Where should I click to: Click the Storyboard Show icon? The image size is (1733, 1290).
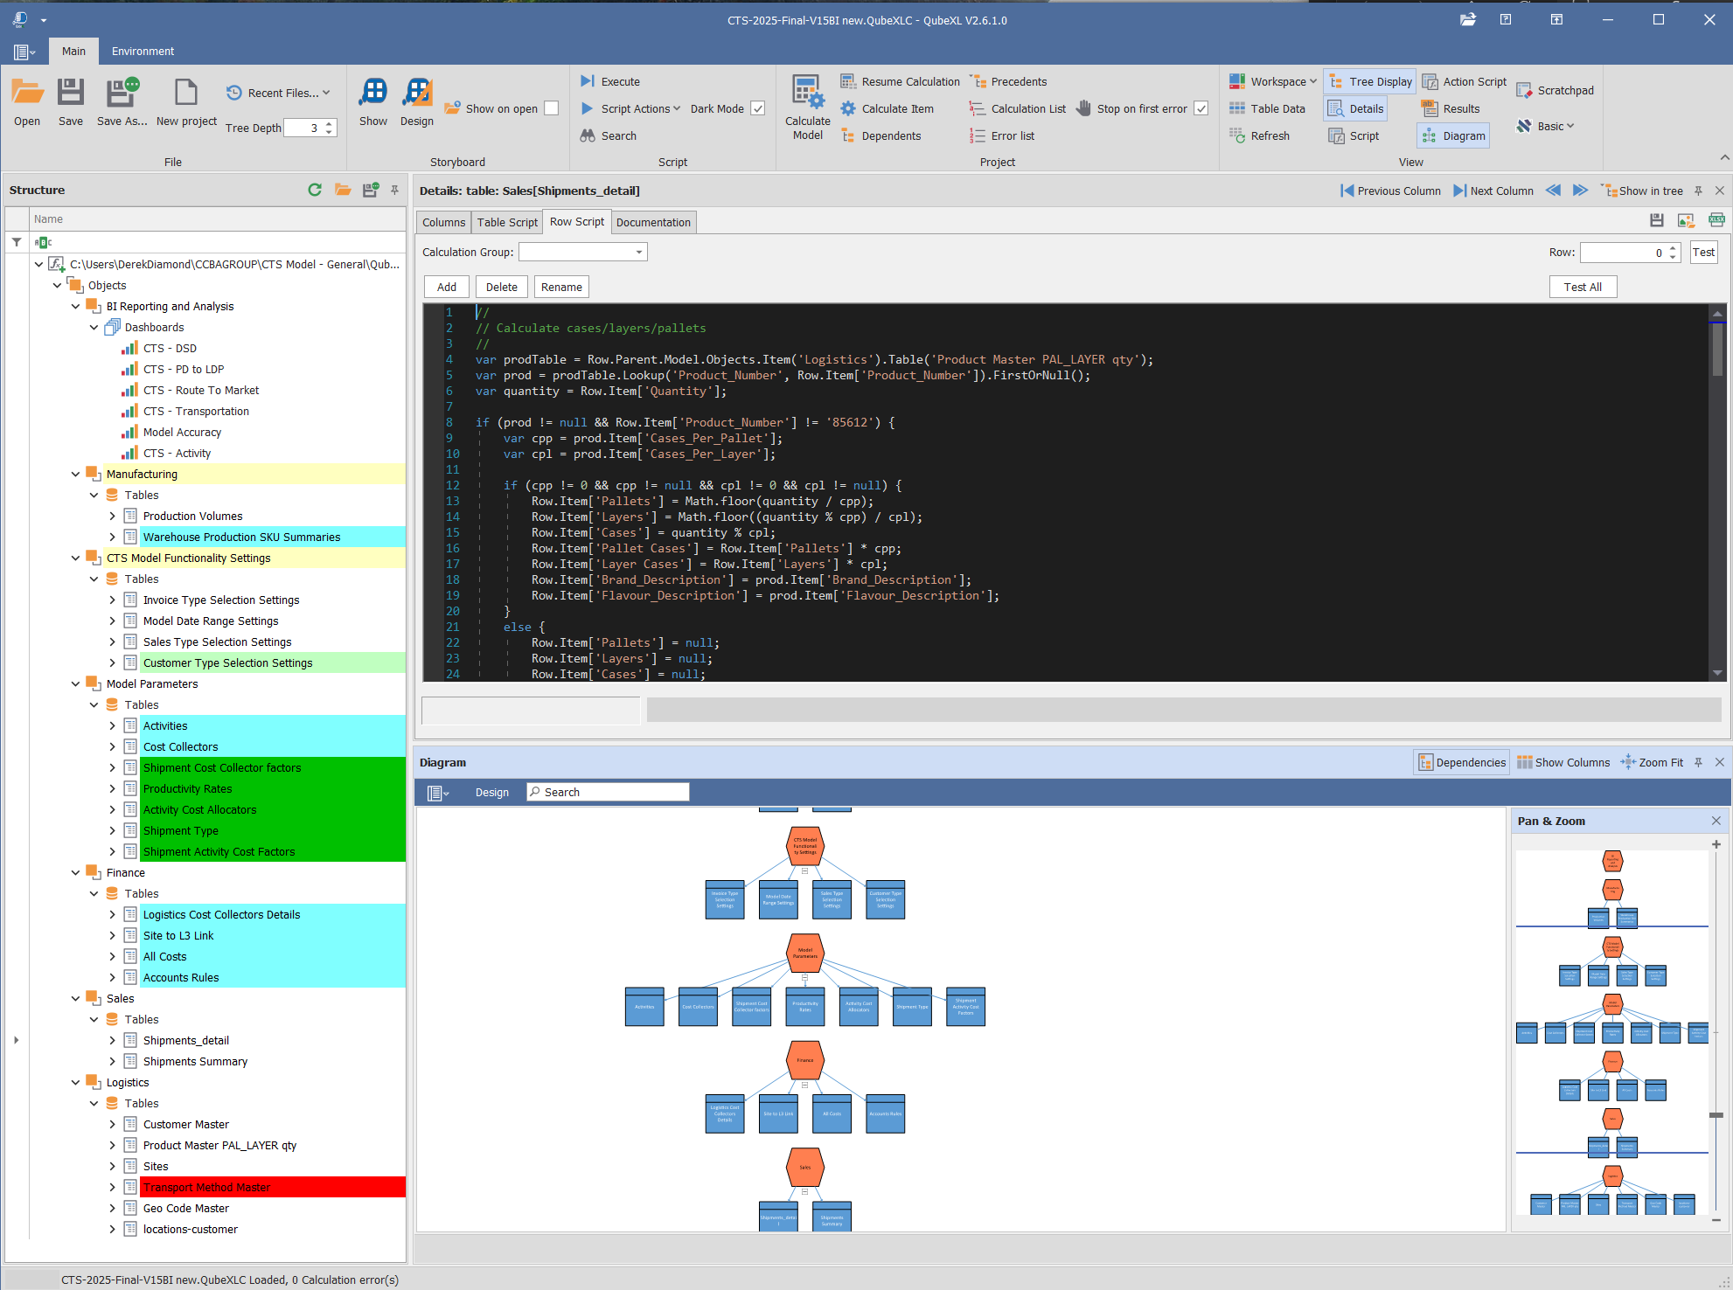373,93
